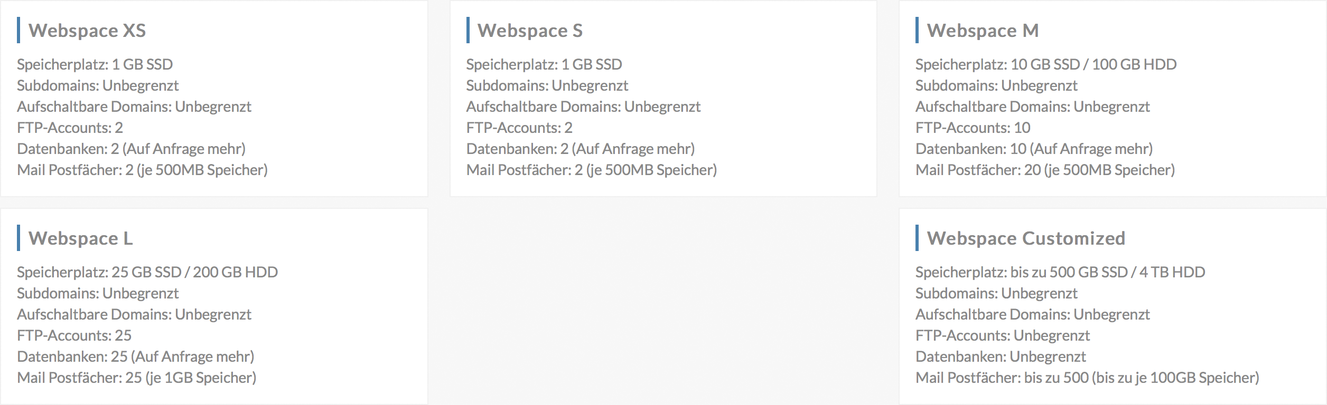1327x405 pixels.
Task: Click the Webspace XS heading
Action: (x=87, y=31)
